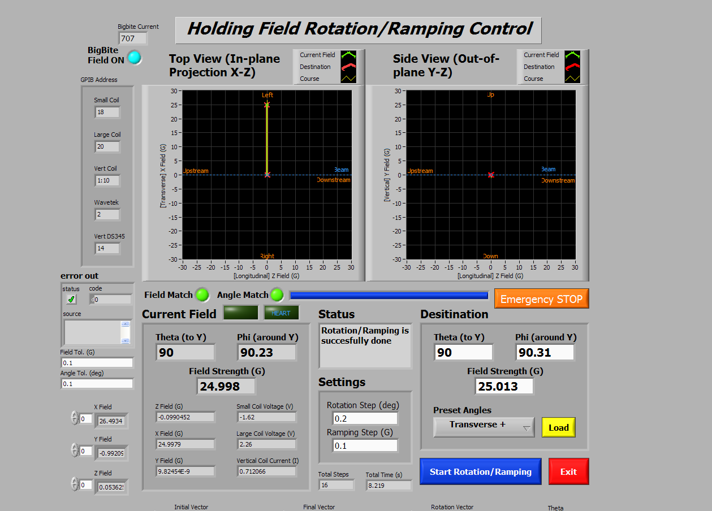Click the X Field offset box showing 0
The height and width of the screenshot is (511, 712).
85,419
